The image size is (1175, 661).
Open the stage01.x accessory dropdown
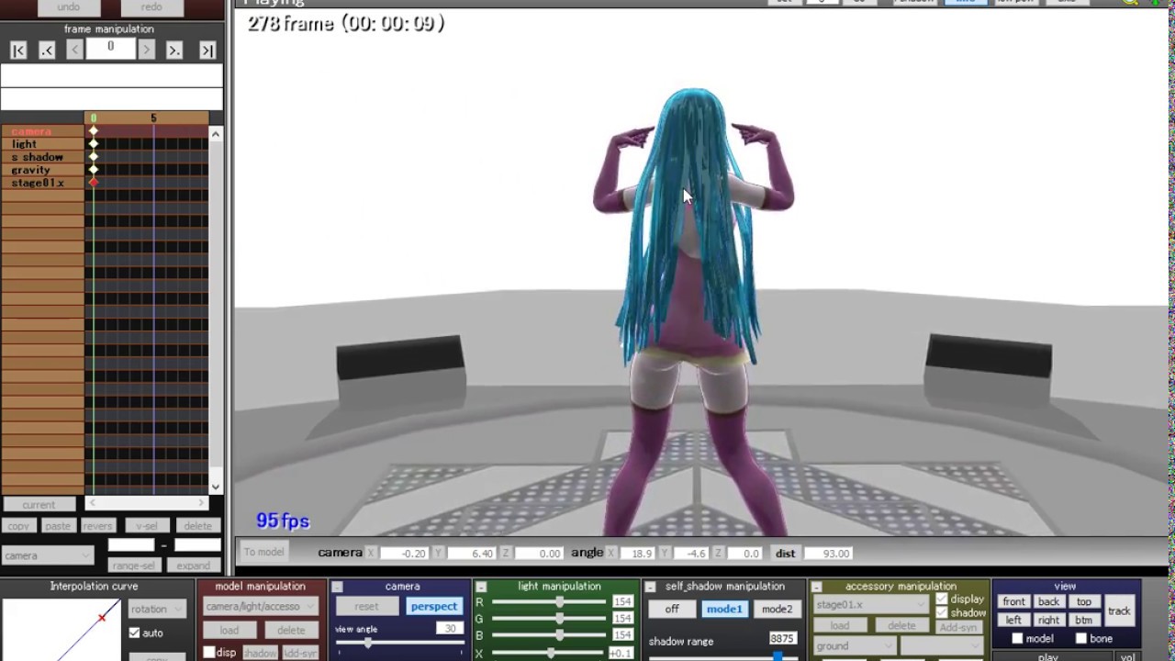[871, 605]
